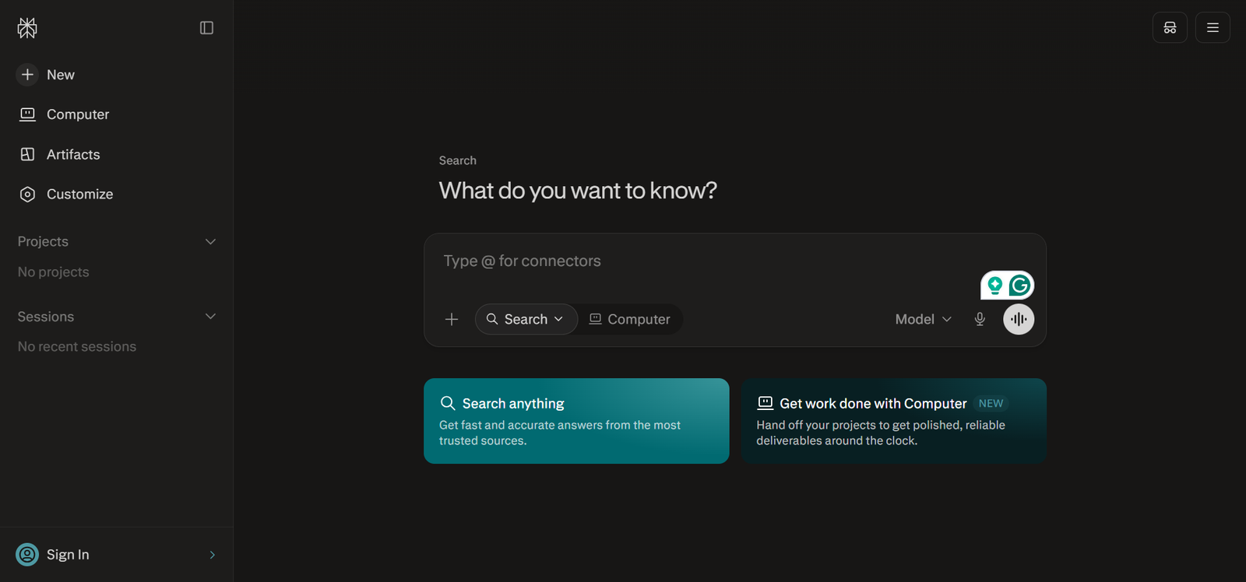Open the 'Search anything' card
This screenshot has width=1246, height=582.
(576, 421)
